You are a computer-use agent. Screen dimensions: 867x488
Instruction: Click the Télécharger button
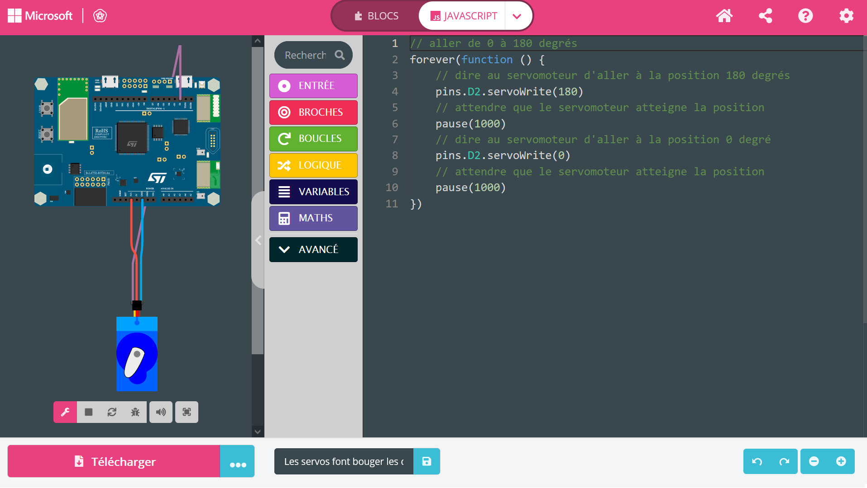(114, 462)
